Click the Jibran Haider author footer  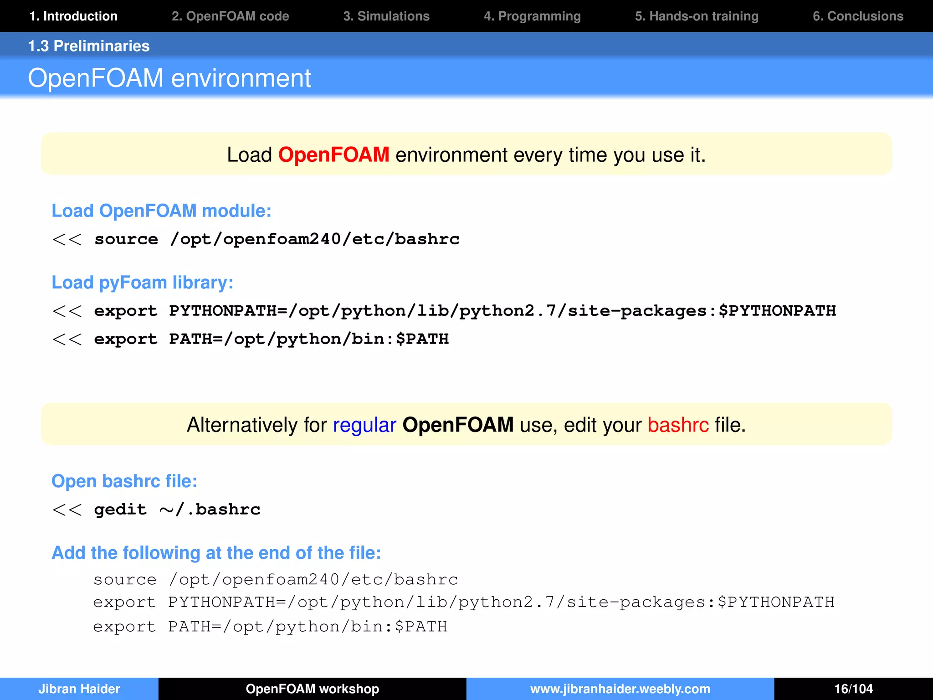[79, 689]
